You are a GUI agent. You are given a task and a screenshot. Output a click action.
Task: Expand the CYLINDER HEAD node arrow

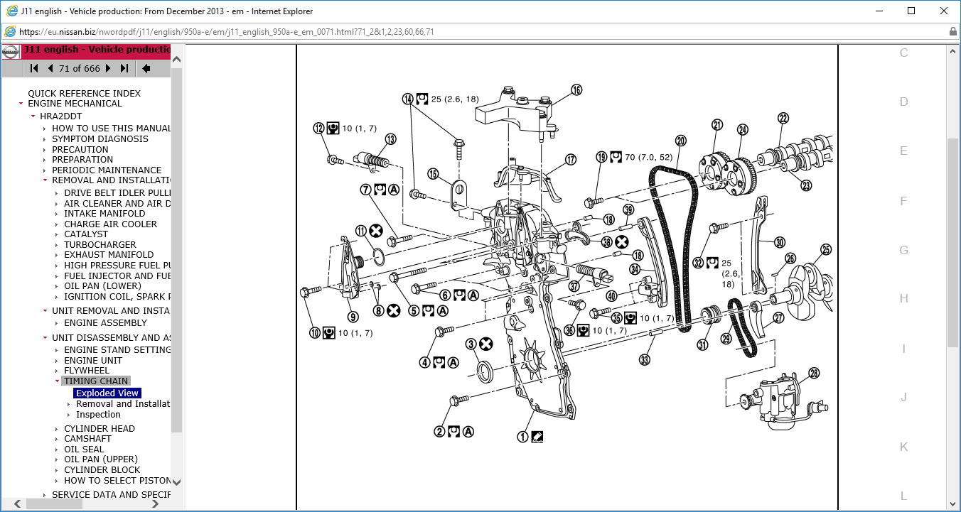pyautogui.click(x=57, y=429)
